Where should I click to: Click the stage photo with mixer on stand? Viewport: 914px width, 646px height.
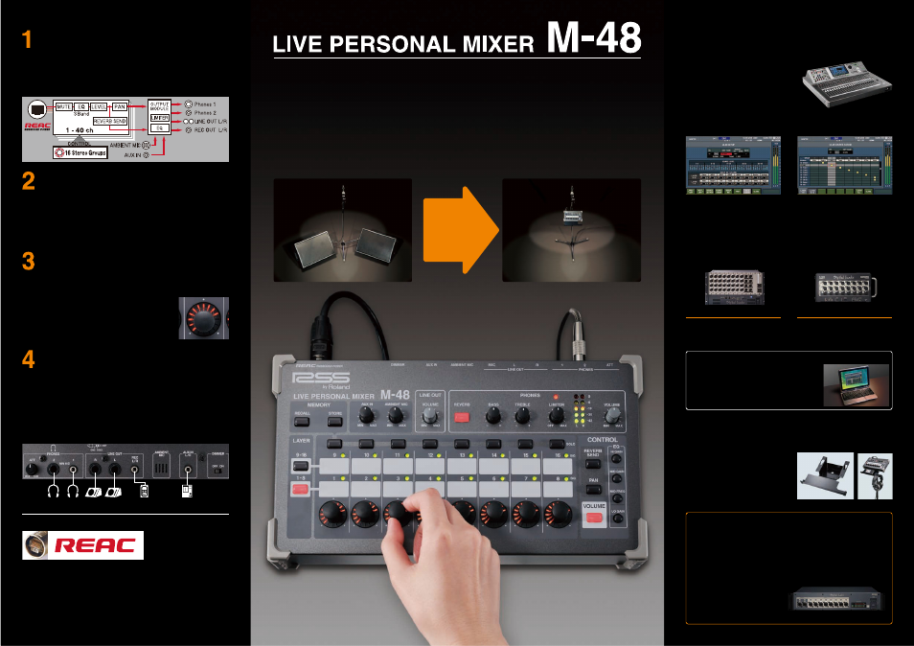pyautogui.click(x=571, y=230)
